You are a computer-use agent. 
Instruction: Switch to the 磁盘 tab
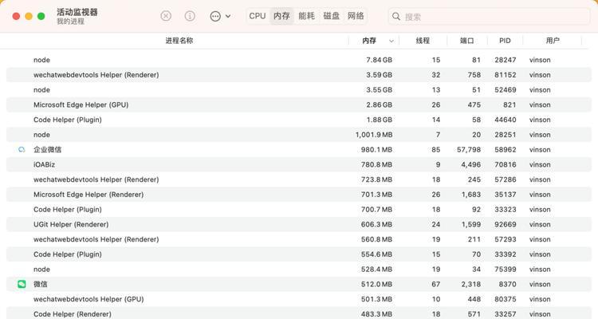coord(331,16)
